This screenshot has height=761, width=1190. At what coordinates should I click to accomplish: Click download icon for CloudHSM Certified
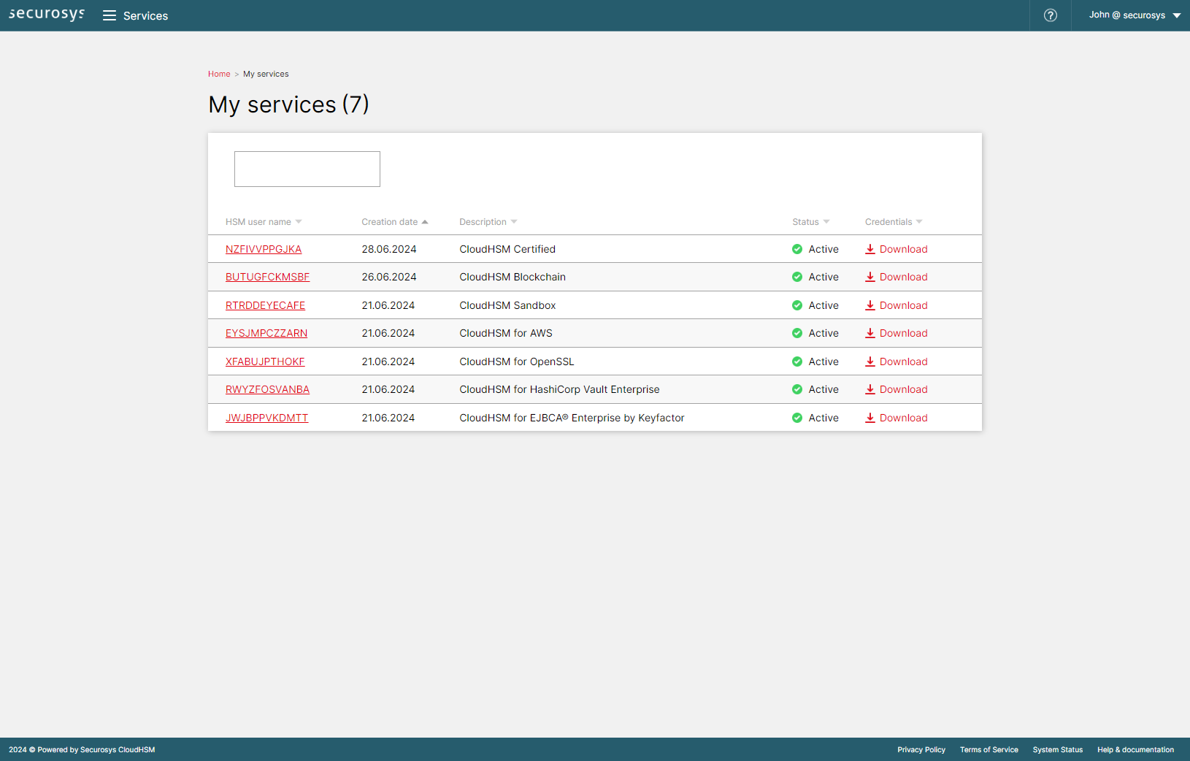coord(870,249)
